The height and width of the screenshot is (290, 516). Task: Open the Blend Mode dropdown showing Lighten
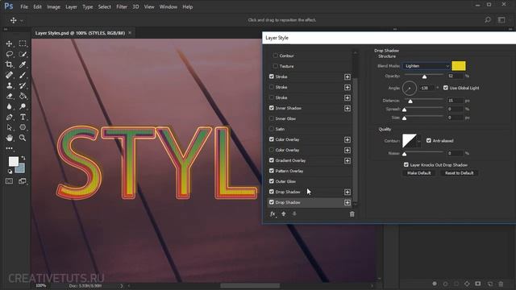click(x=427, y=66)
